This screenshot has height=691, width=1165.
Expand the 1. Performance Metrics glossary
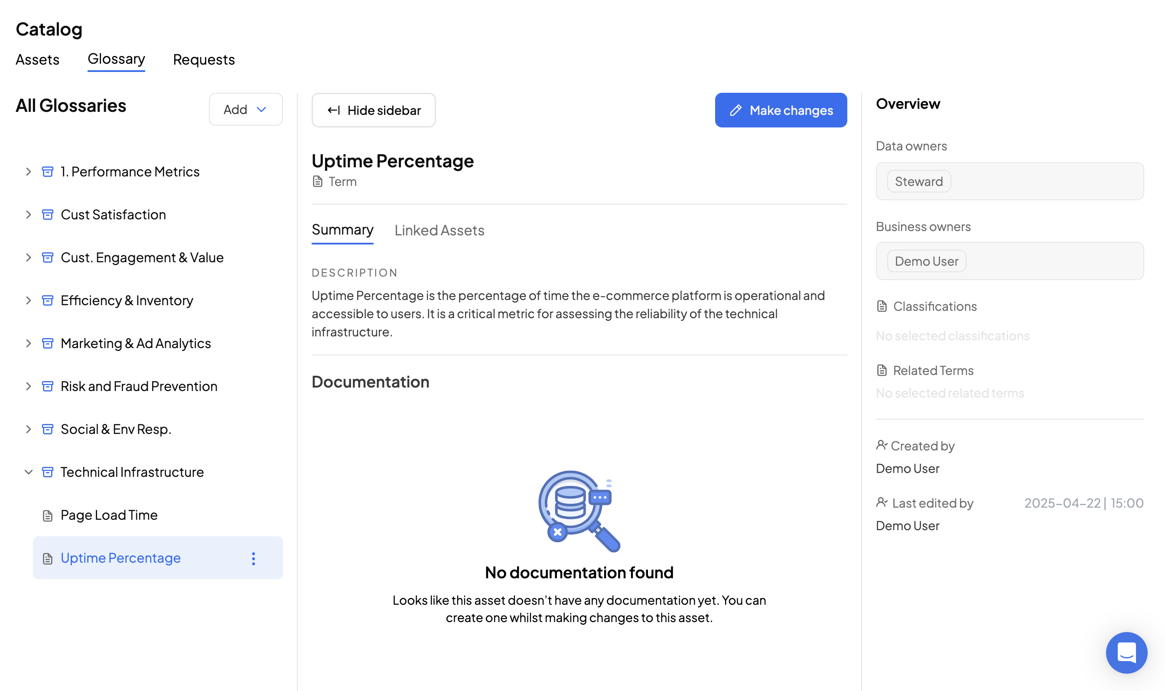tap(29, 172)
